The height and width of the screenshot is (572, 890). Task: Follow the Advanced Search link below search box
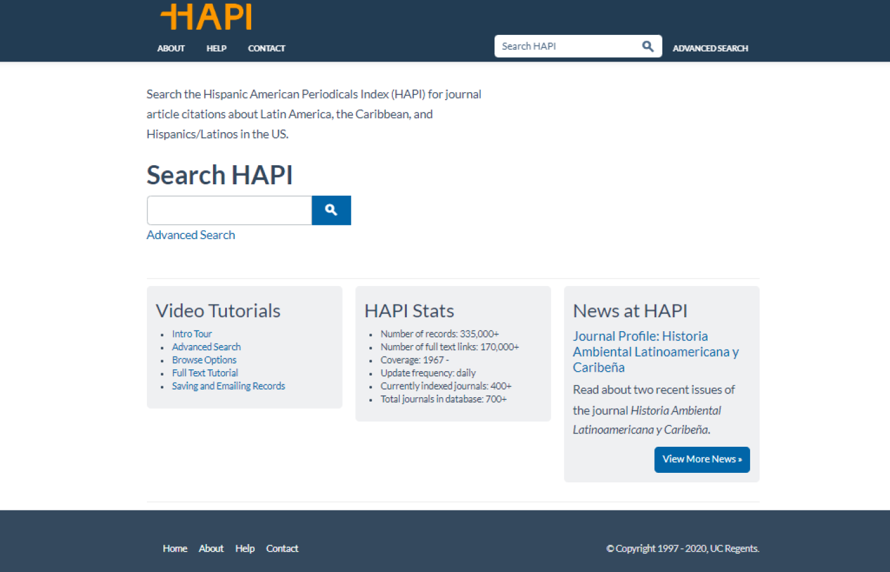191,235
